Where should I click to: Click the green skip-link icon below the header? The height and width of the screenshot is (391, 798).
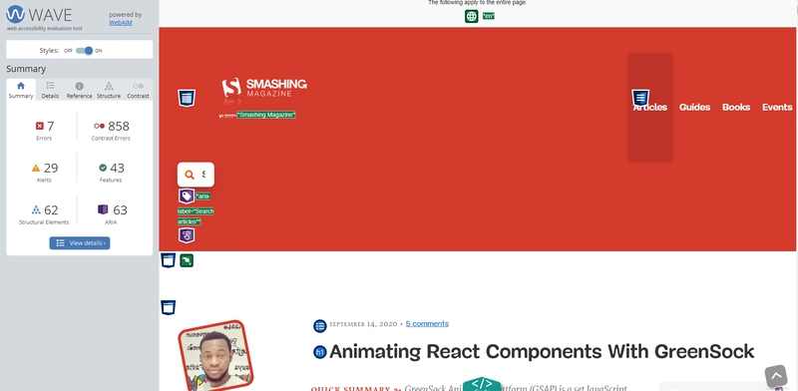coord(187,260)
